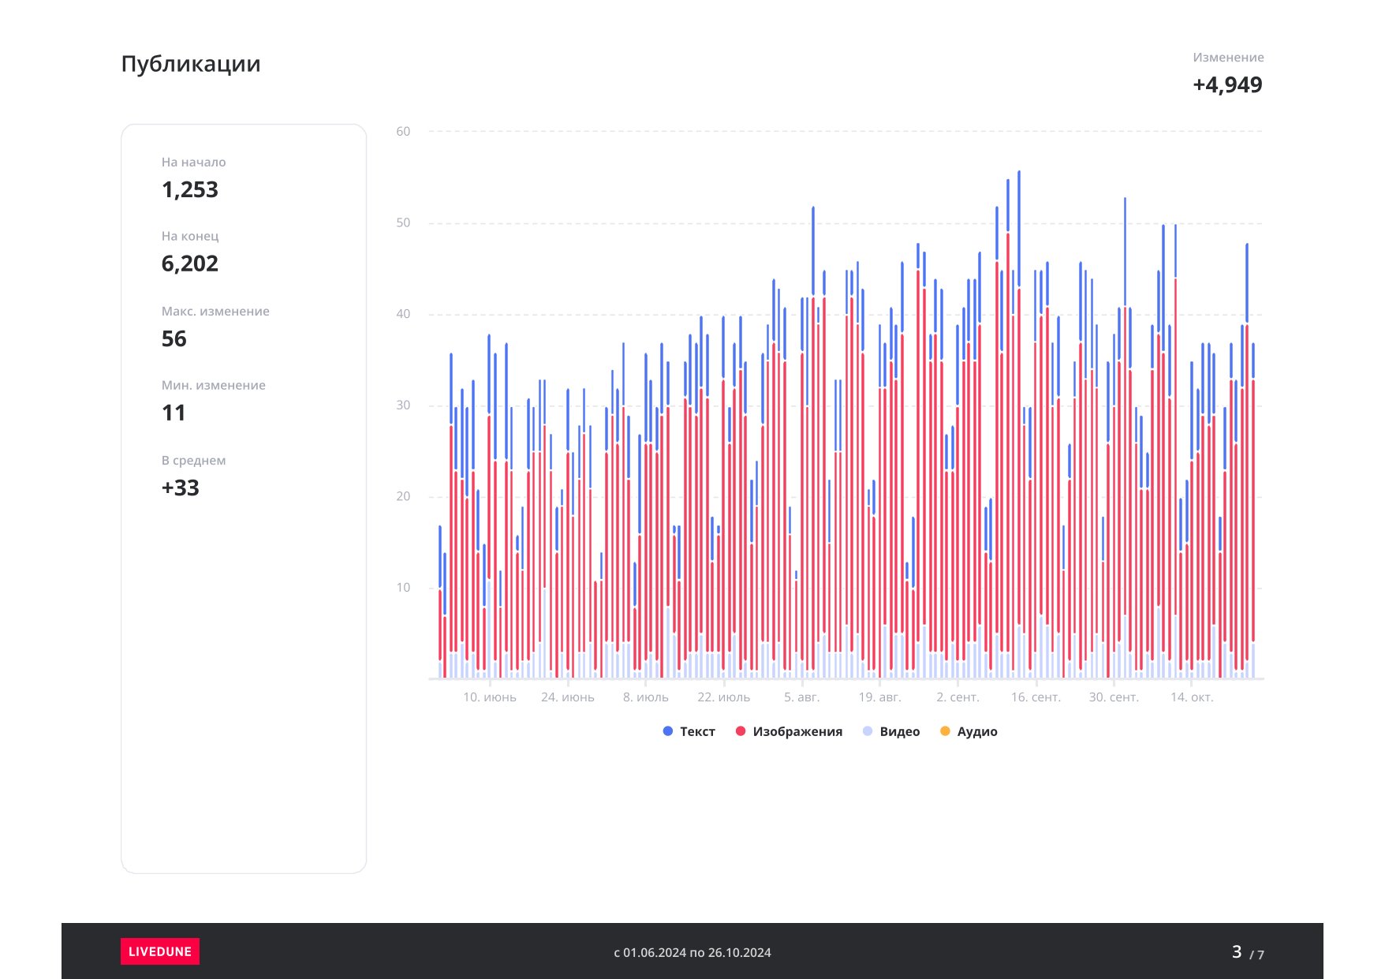Image resolution: width=1385 pixels, height=979 pixels.
Task: Click the 2. сент. axis label
Action: coord(958,697)
